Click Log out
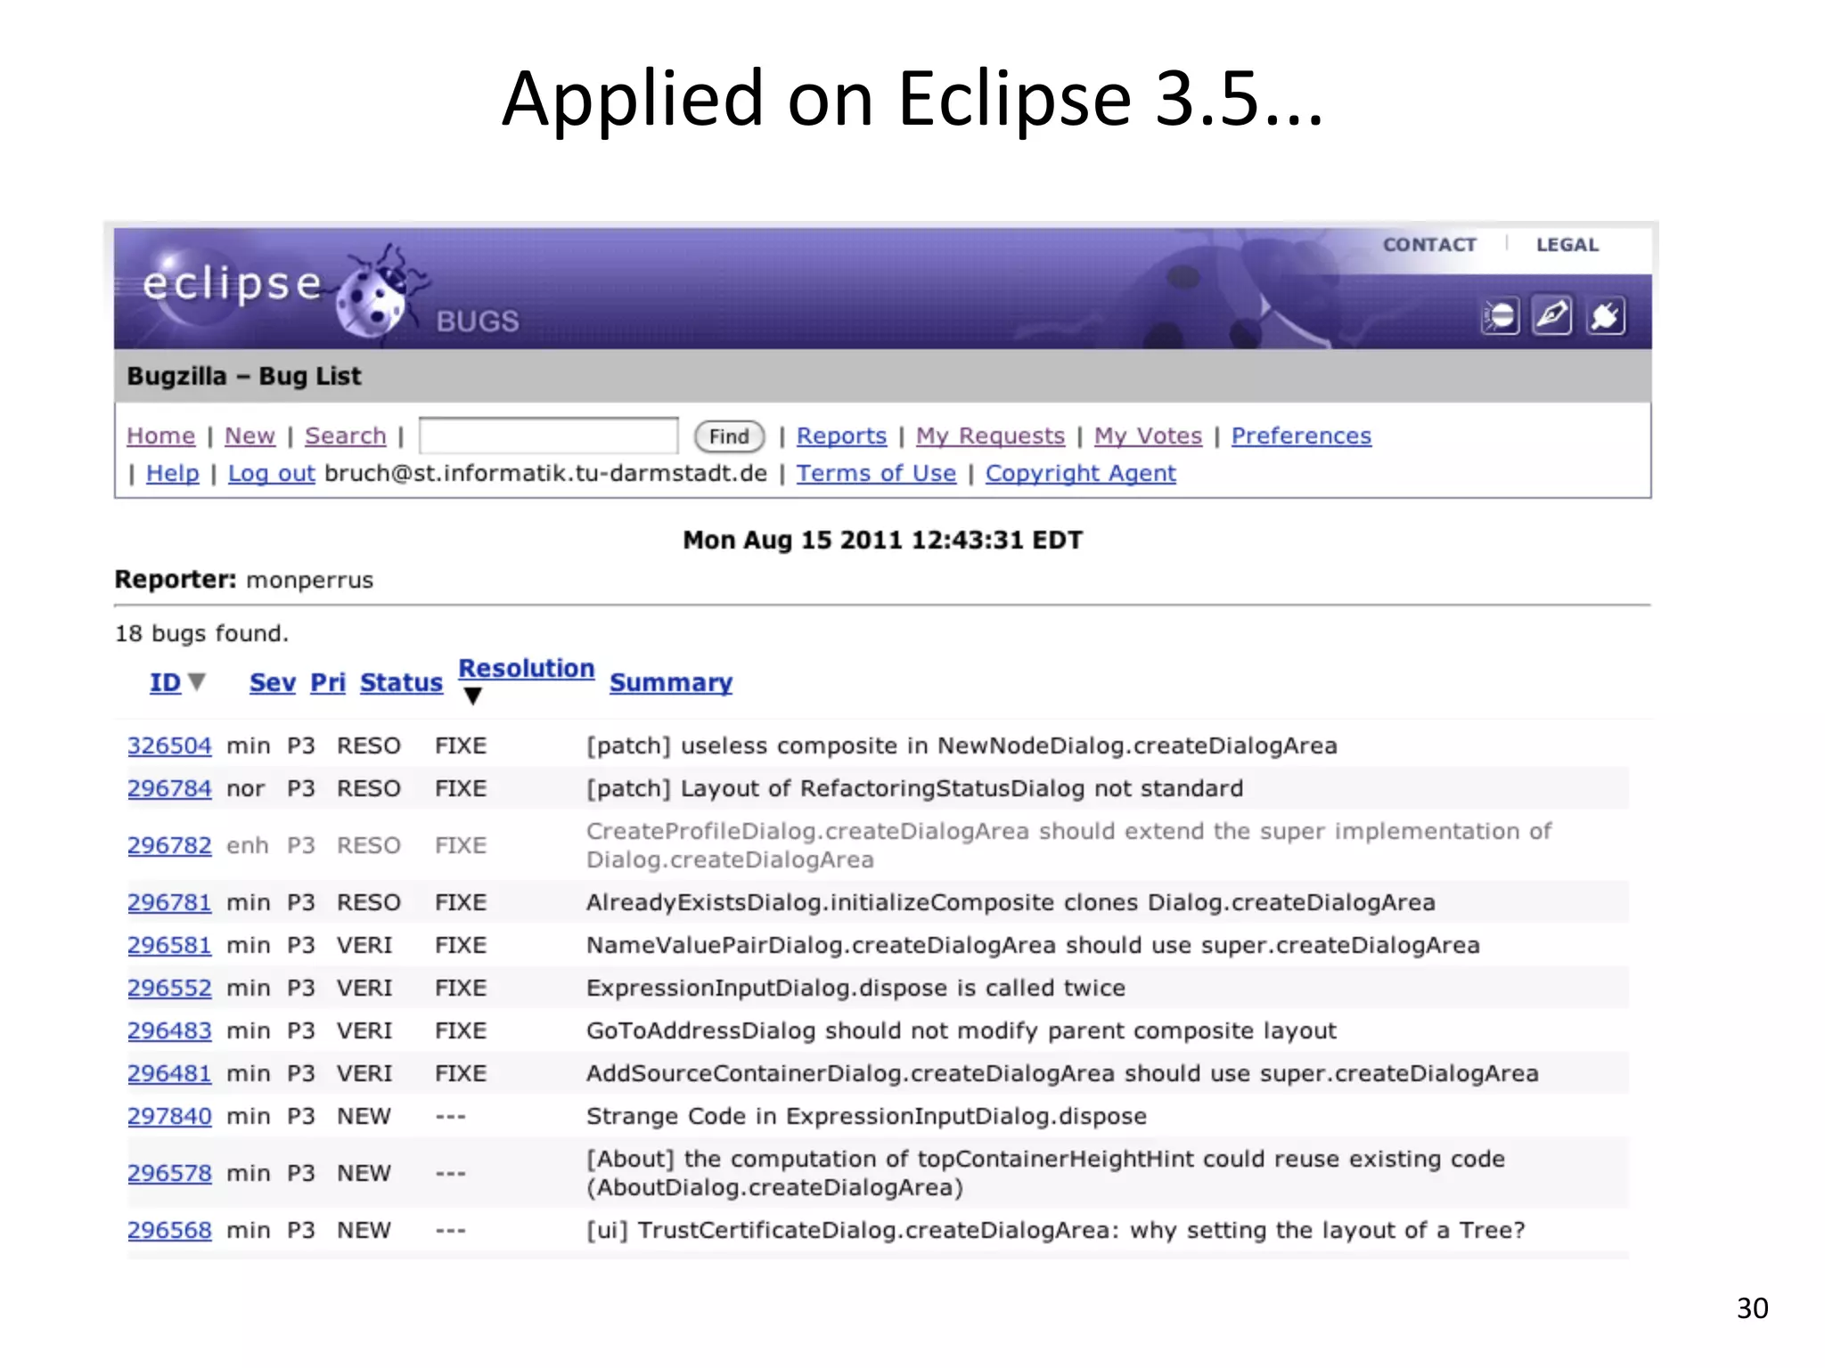The width and height of the screenshot is (1825, 1368). click(272, 473)
